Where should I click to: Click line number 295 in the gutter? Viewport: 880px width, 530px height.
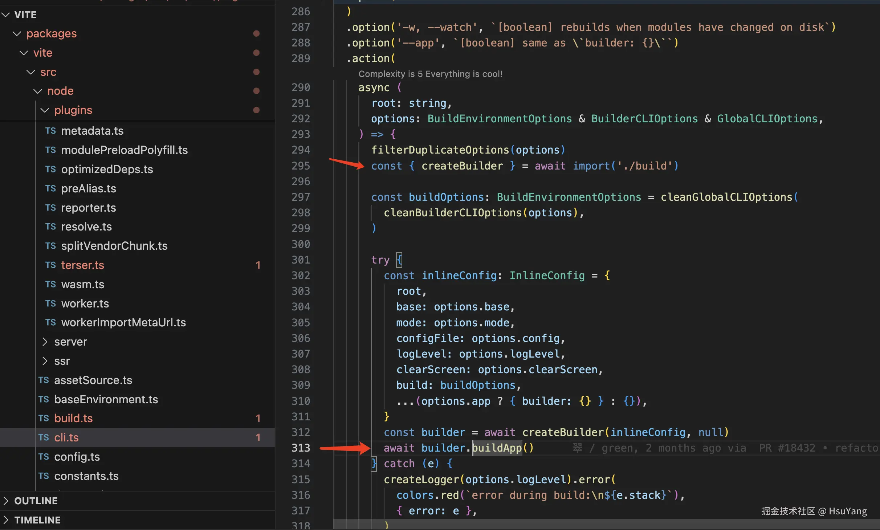click(x=301, y=166)
